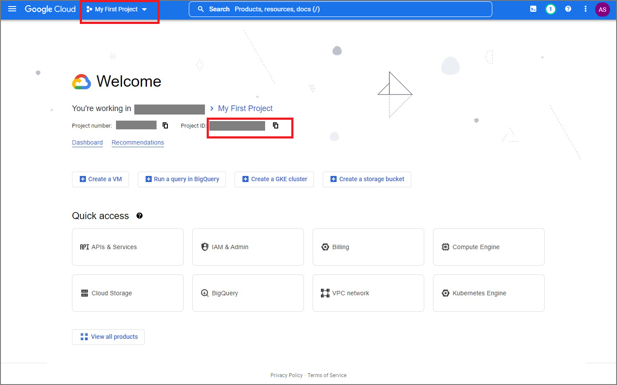Click the Welcome heading text

[129, 81]
